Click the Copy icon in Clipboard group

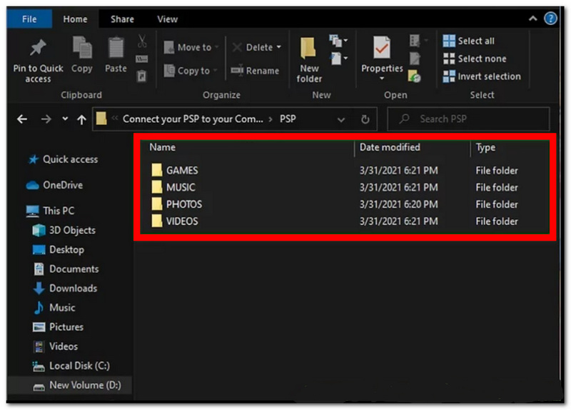82,47
